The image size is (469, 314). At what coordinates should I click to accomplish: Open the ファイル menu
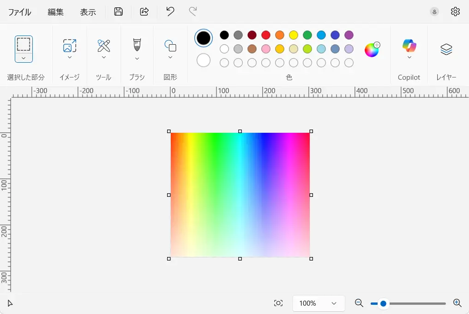pos(19,12)
